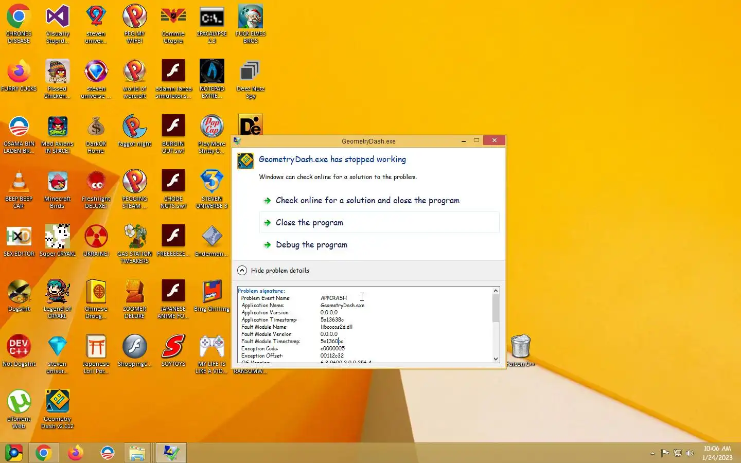Show hidden tray icons arrow

coord(652,453)
